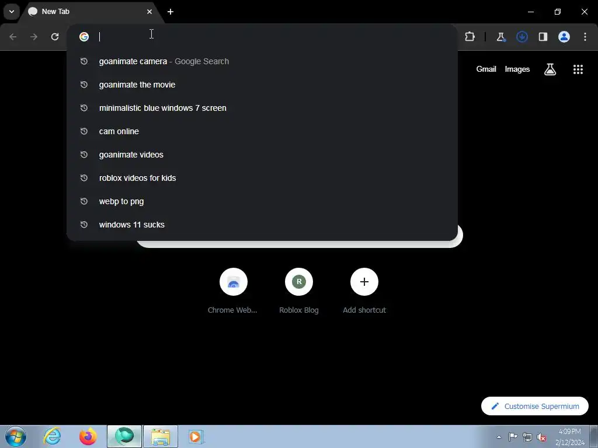Screen dimensions: 598x448
Task: Click history icon beside windows 11 sucks
Action: pos(84,225)
